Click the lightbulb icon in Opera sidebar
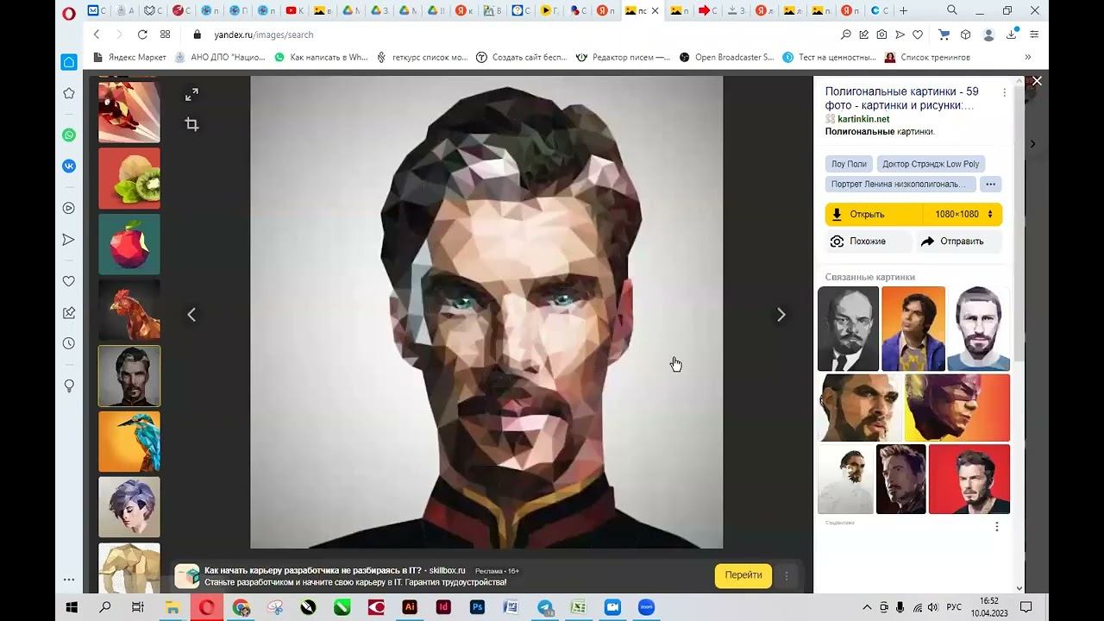The image size is (1104, 621). click(69, 386)
